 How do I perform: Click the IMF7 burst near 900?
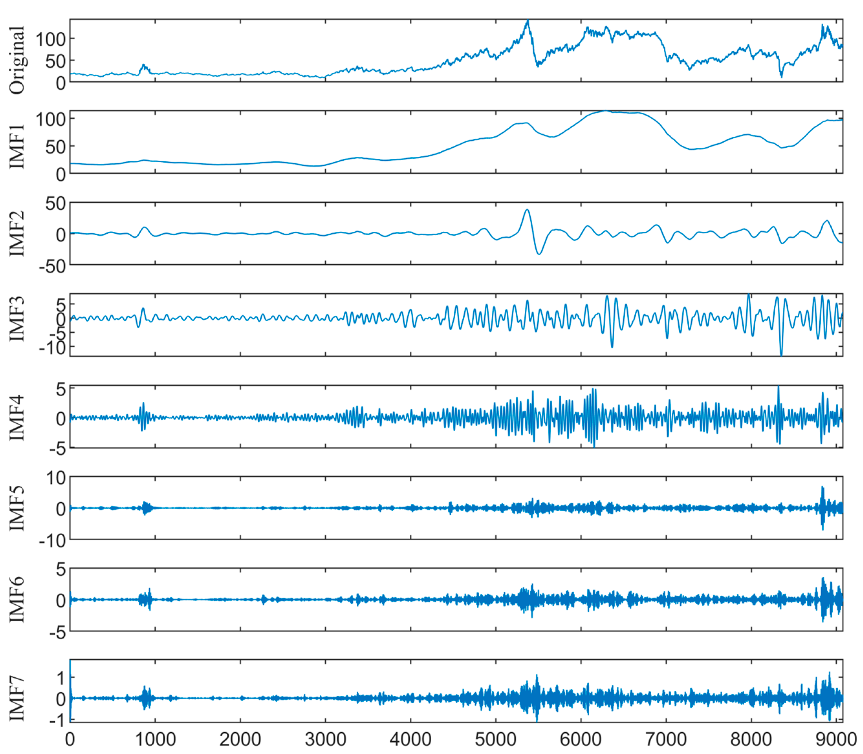(146, 698)
